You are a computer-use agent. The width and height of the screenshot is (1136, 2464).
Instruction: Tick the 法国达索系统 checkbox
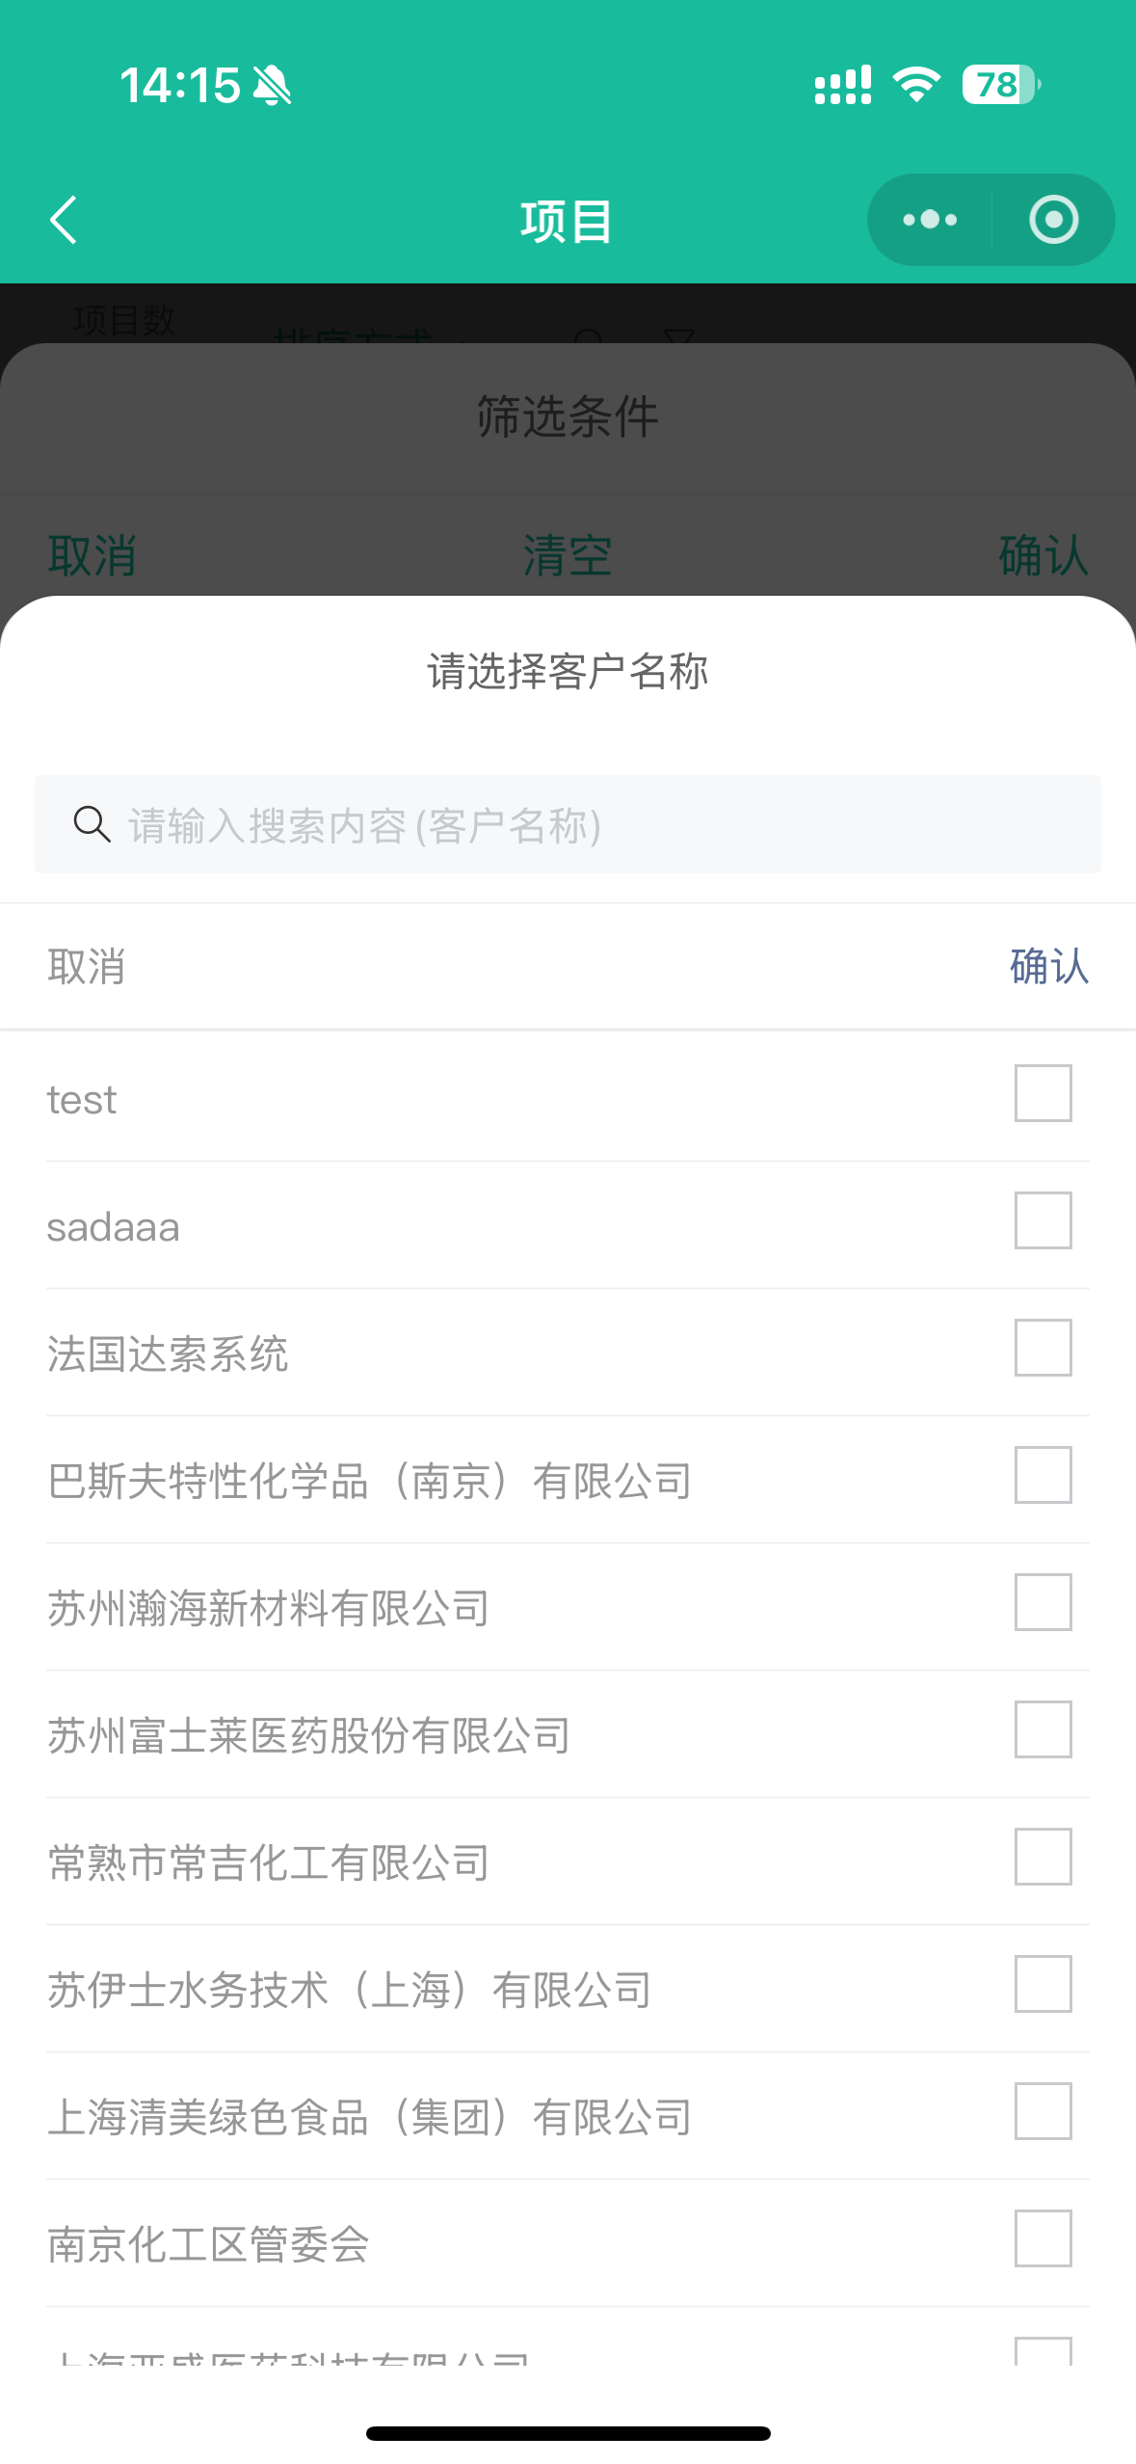(1043, 1348)
